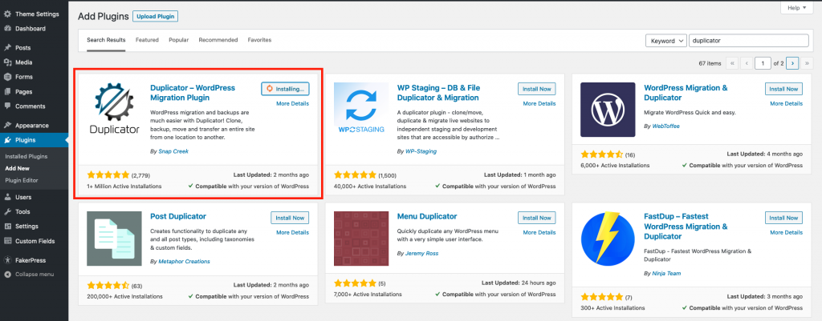
Task: Click the Duplicator five-star rating
Action: tap(108, 175)
